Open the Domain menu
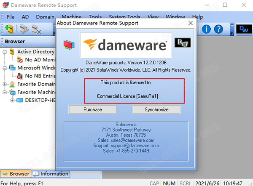 click(x=45, y=17)
